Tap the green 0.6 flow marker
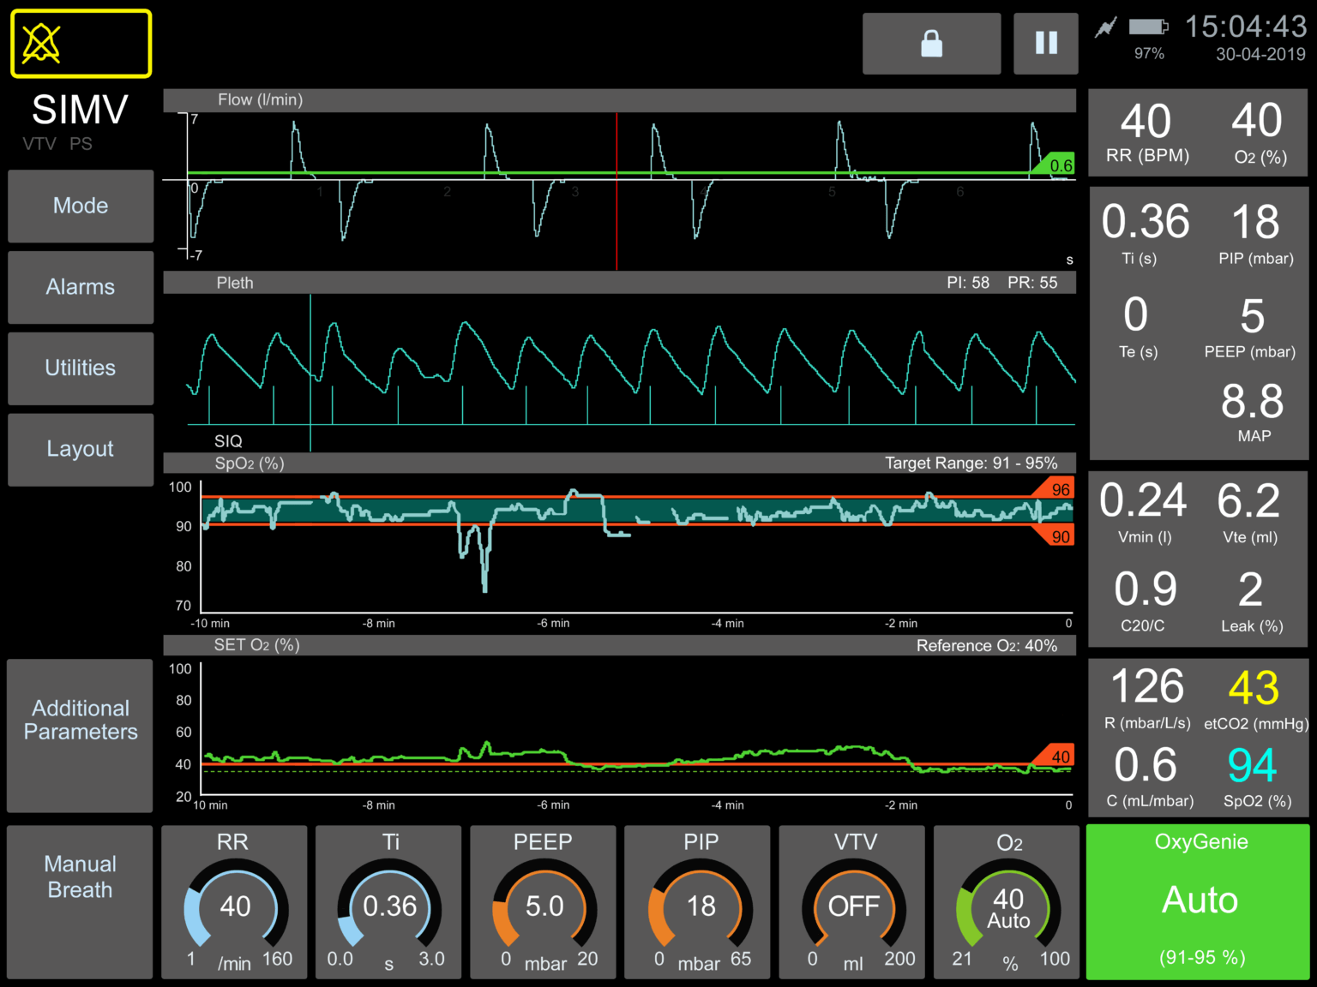Viewport: 1317px width, 987px height. 1056,164
